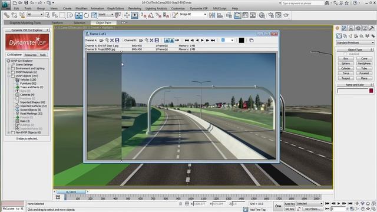This screenshot has width=377, height=212.
Task: Switch to the Resources tab
Action: click(x=31, y=55)
